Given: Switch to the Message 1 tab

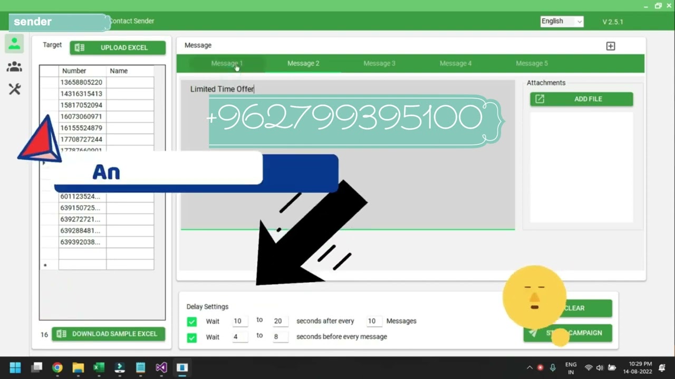Looking at the screenshot, I should pyautogui.click(x=227, y=63).
